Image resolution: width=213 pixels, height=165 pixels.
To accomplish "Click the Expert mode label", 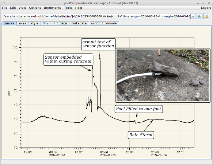I will tap(206, 8).
